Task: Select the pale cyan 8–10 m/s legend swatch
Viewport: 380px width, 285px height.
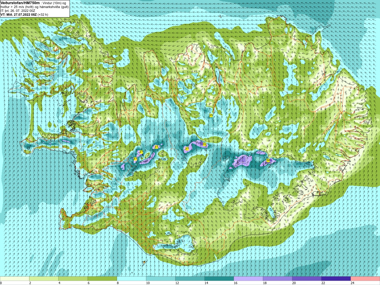Action: click(x=132, y=278)
